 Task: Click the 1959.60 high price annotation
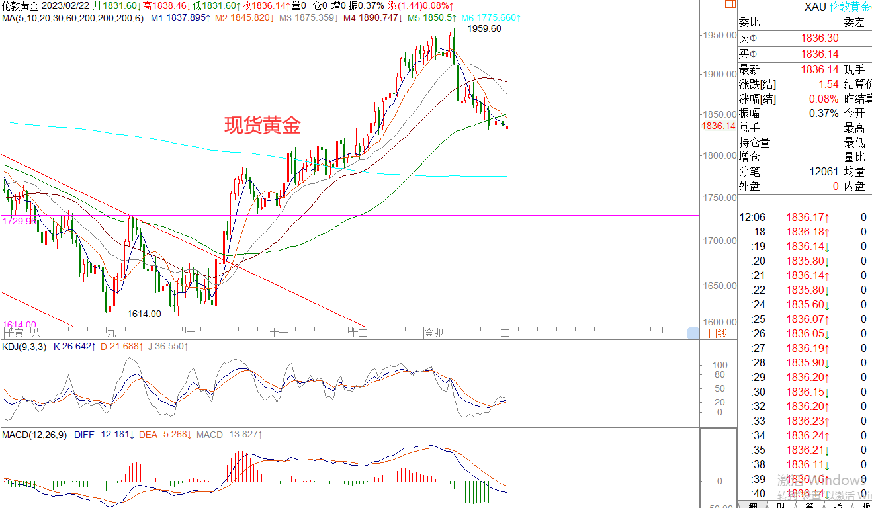[484, 28]
